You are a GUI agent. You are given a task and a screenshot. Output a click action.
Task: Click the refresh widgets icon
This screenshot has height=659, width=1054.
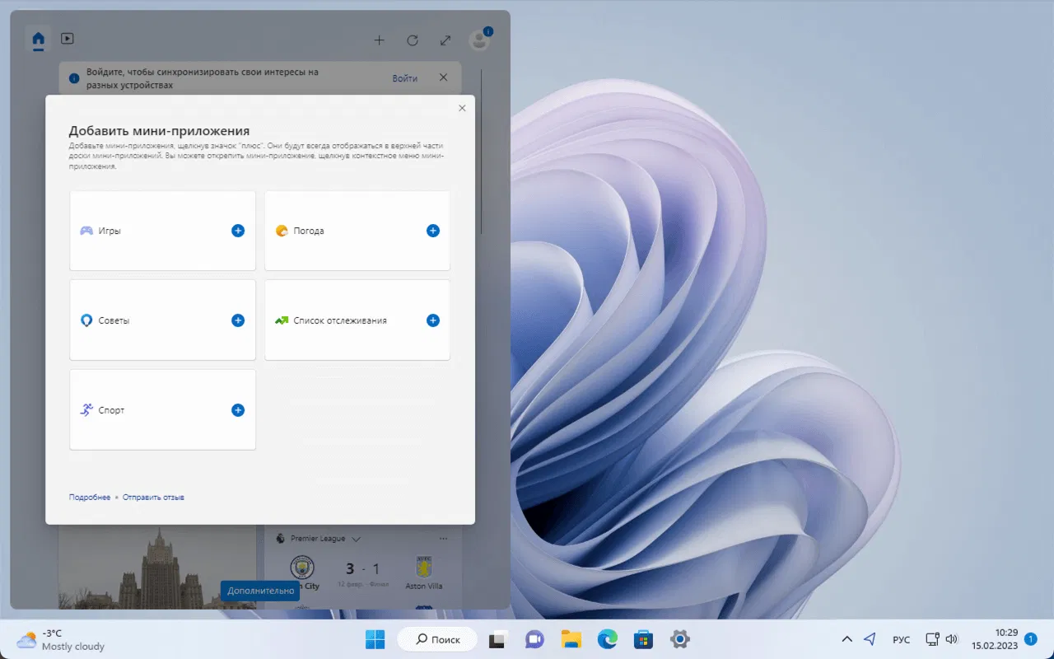413,40
